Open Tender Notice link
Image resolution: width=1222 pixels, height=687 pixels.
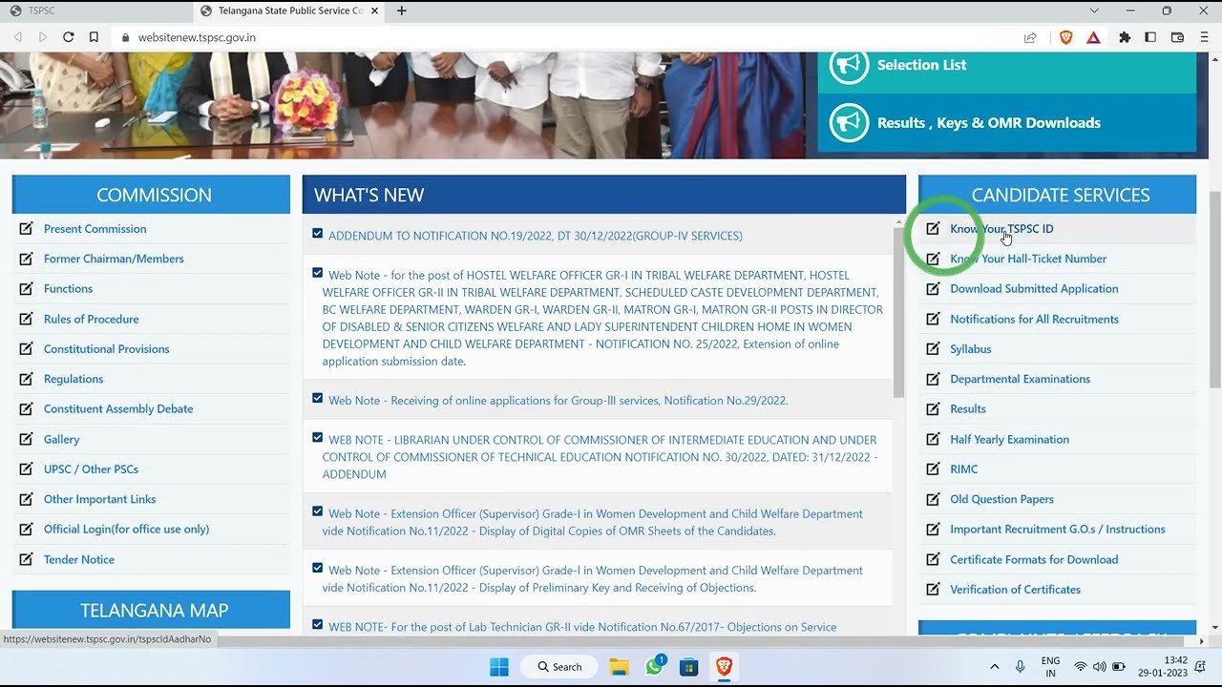79,559
